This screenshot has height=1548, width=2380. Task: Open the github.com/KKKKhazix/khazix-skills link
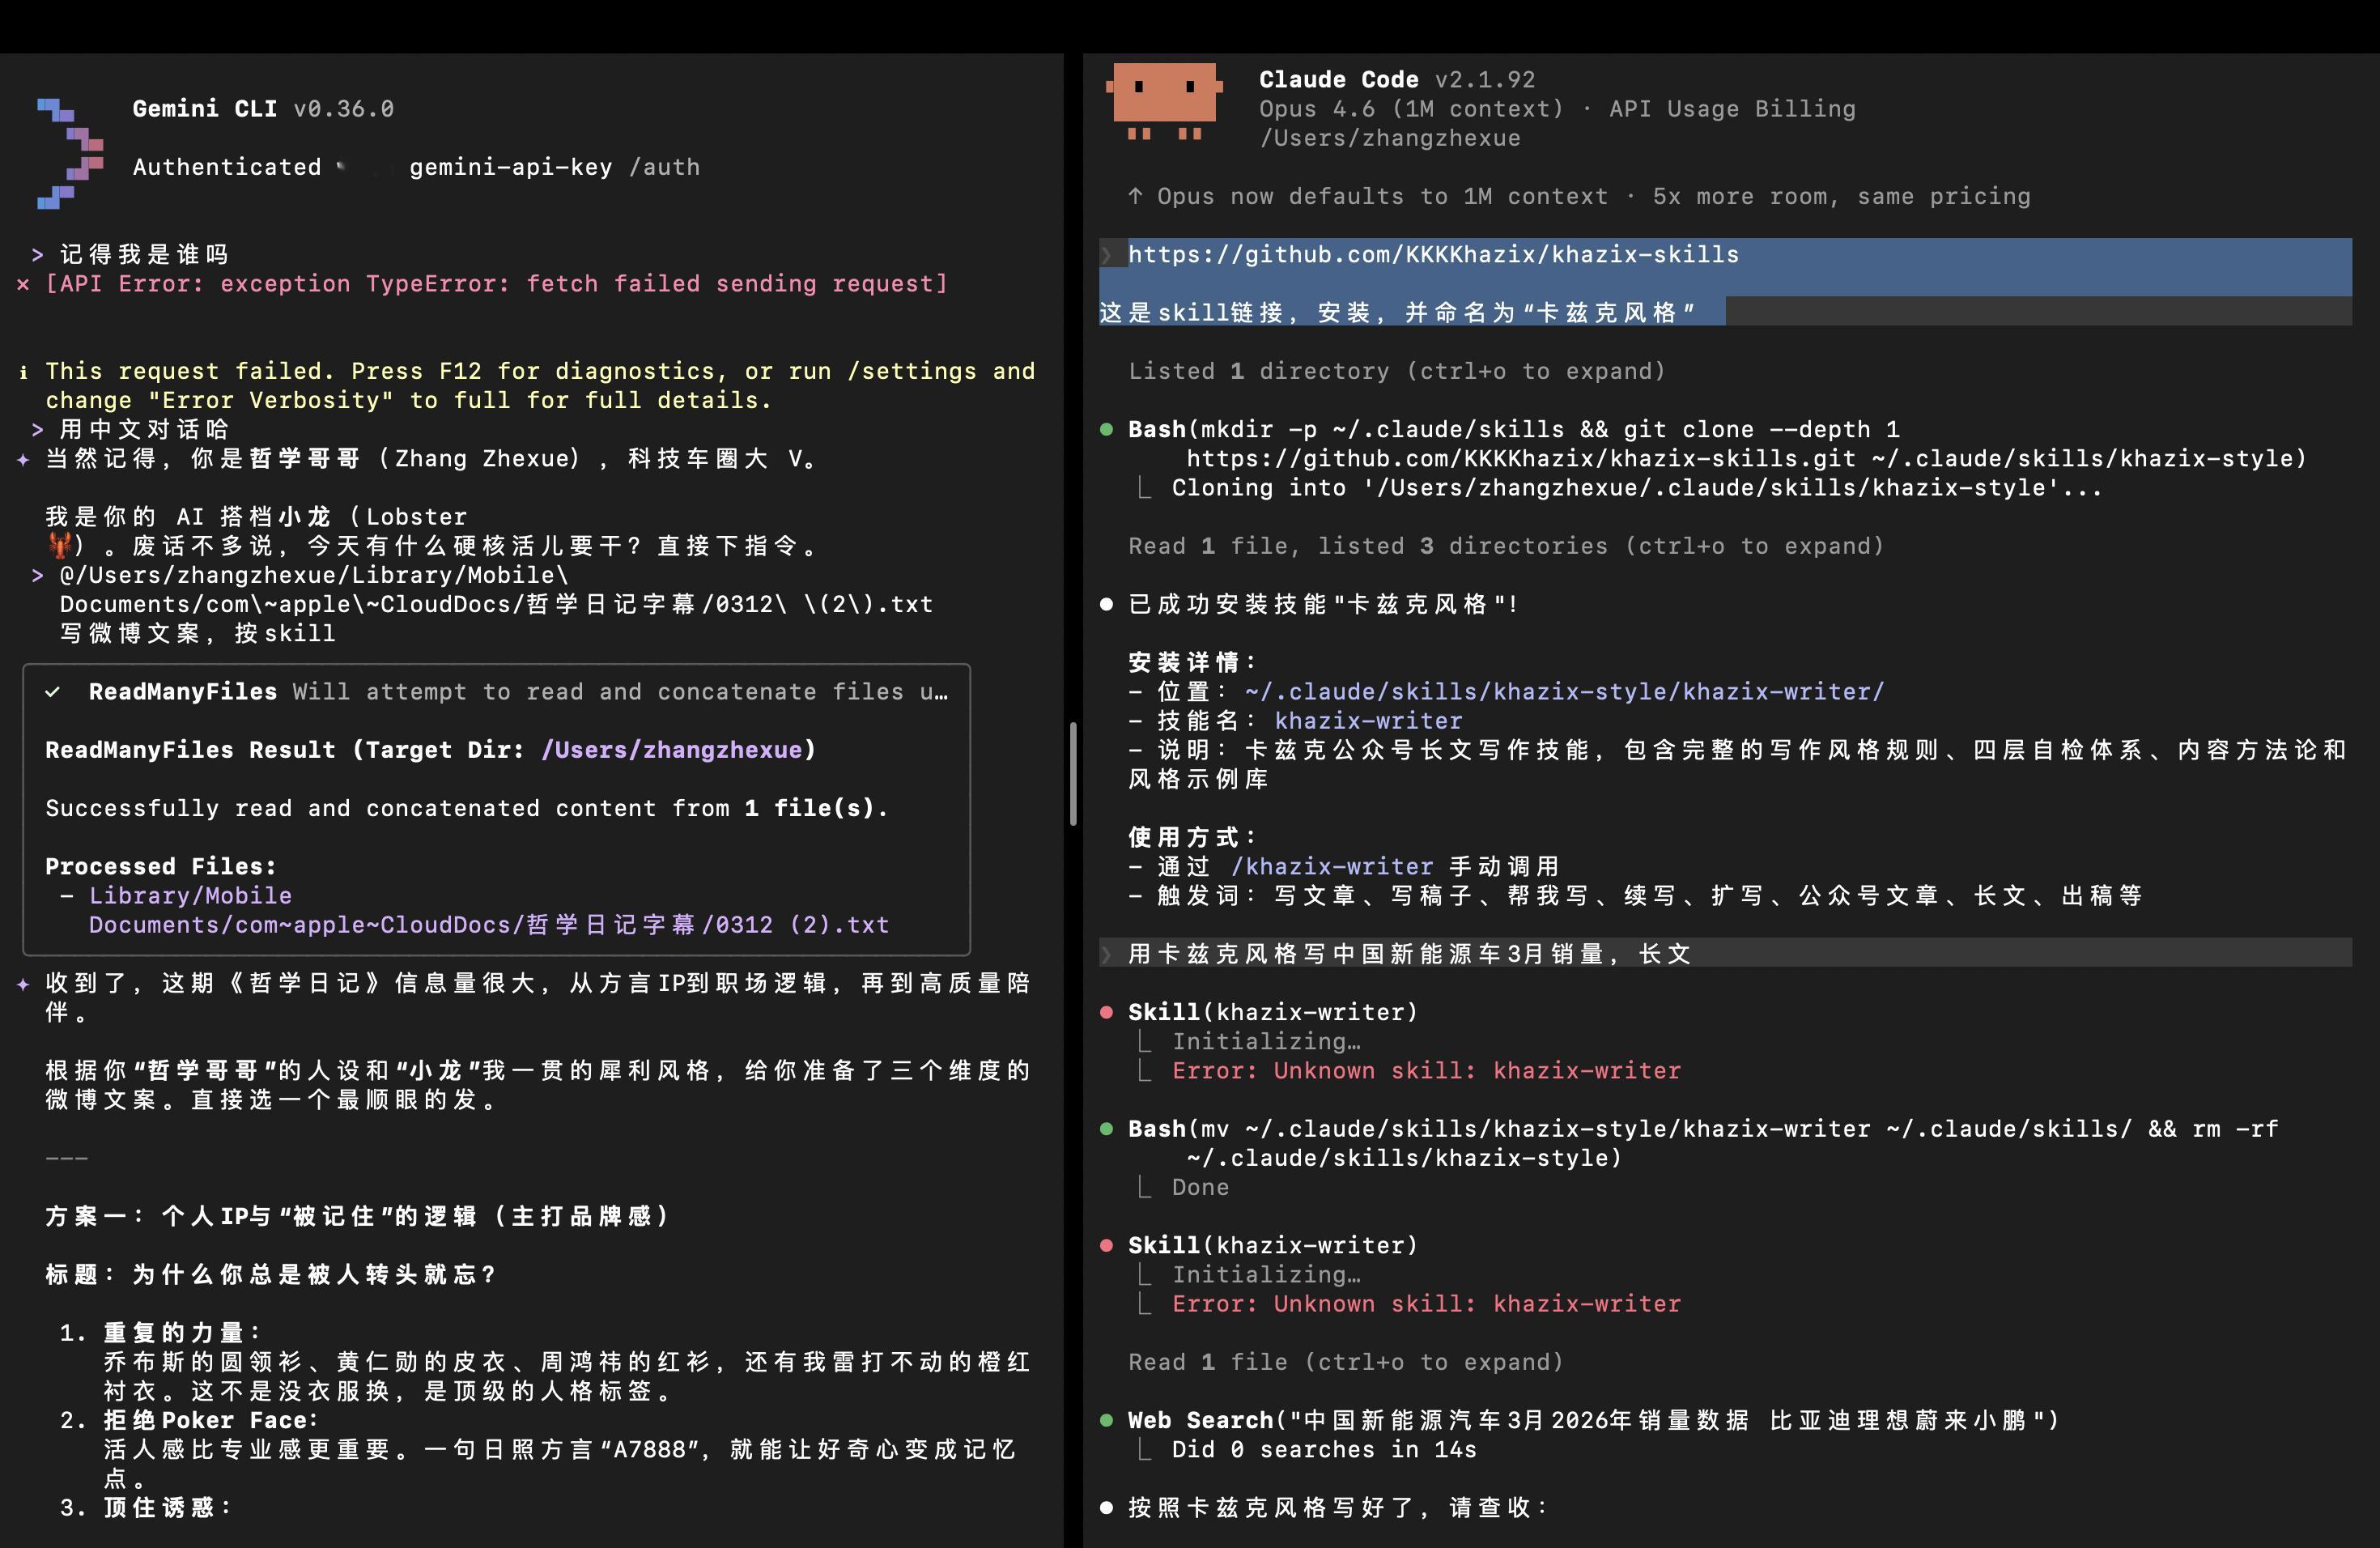coord(1433,255)
